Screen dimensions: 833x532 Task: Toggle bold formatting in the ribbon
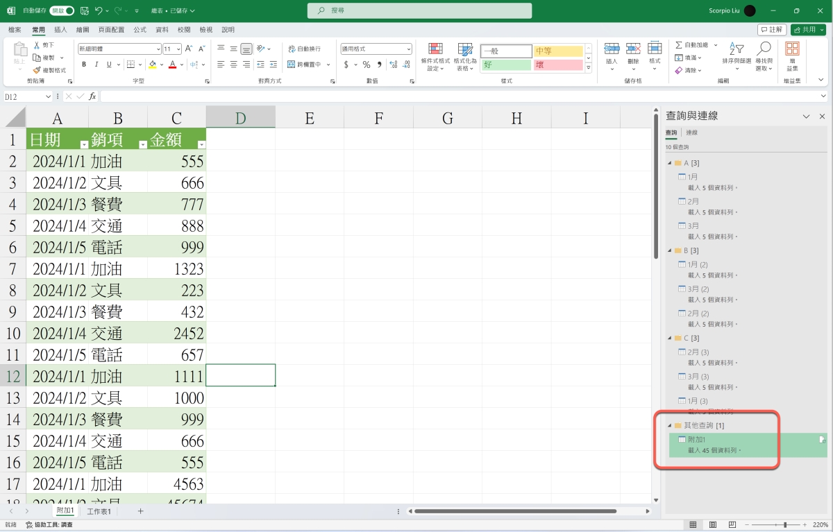click(84, 65)
